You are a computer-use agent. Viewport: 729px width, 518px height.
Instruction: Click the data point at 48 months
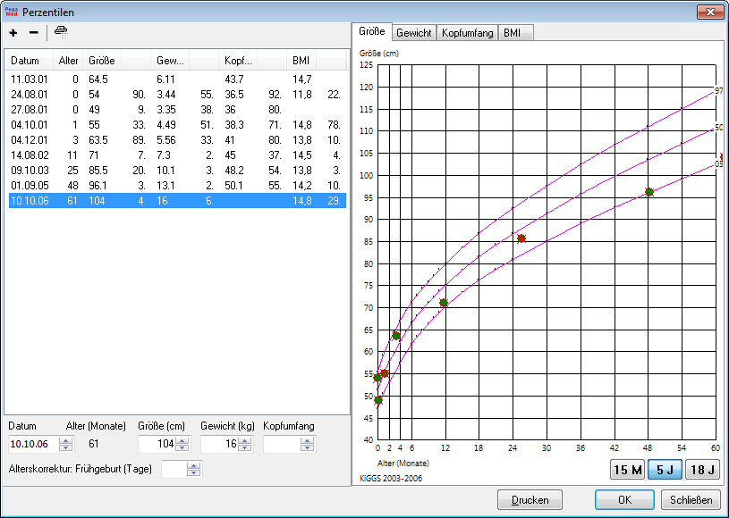(649, 192)
